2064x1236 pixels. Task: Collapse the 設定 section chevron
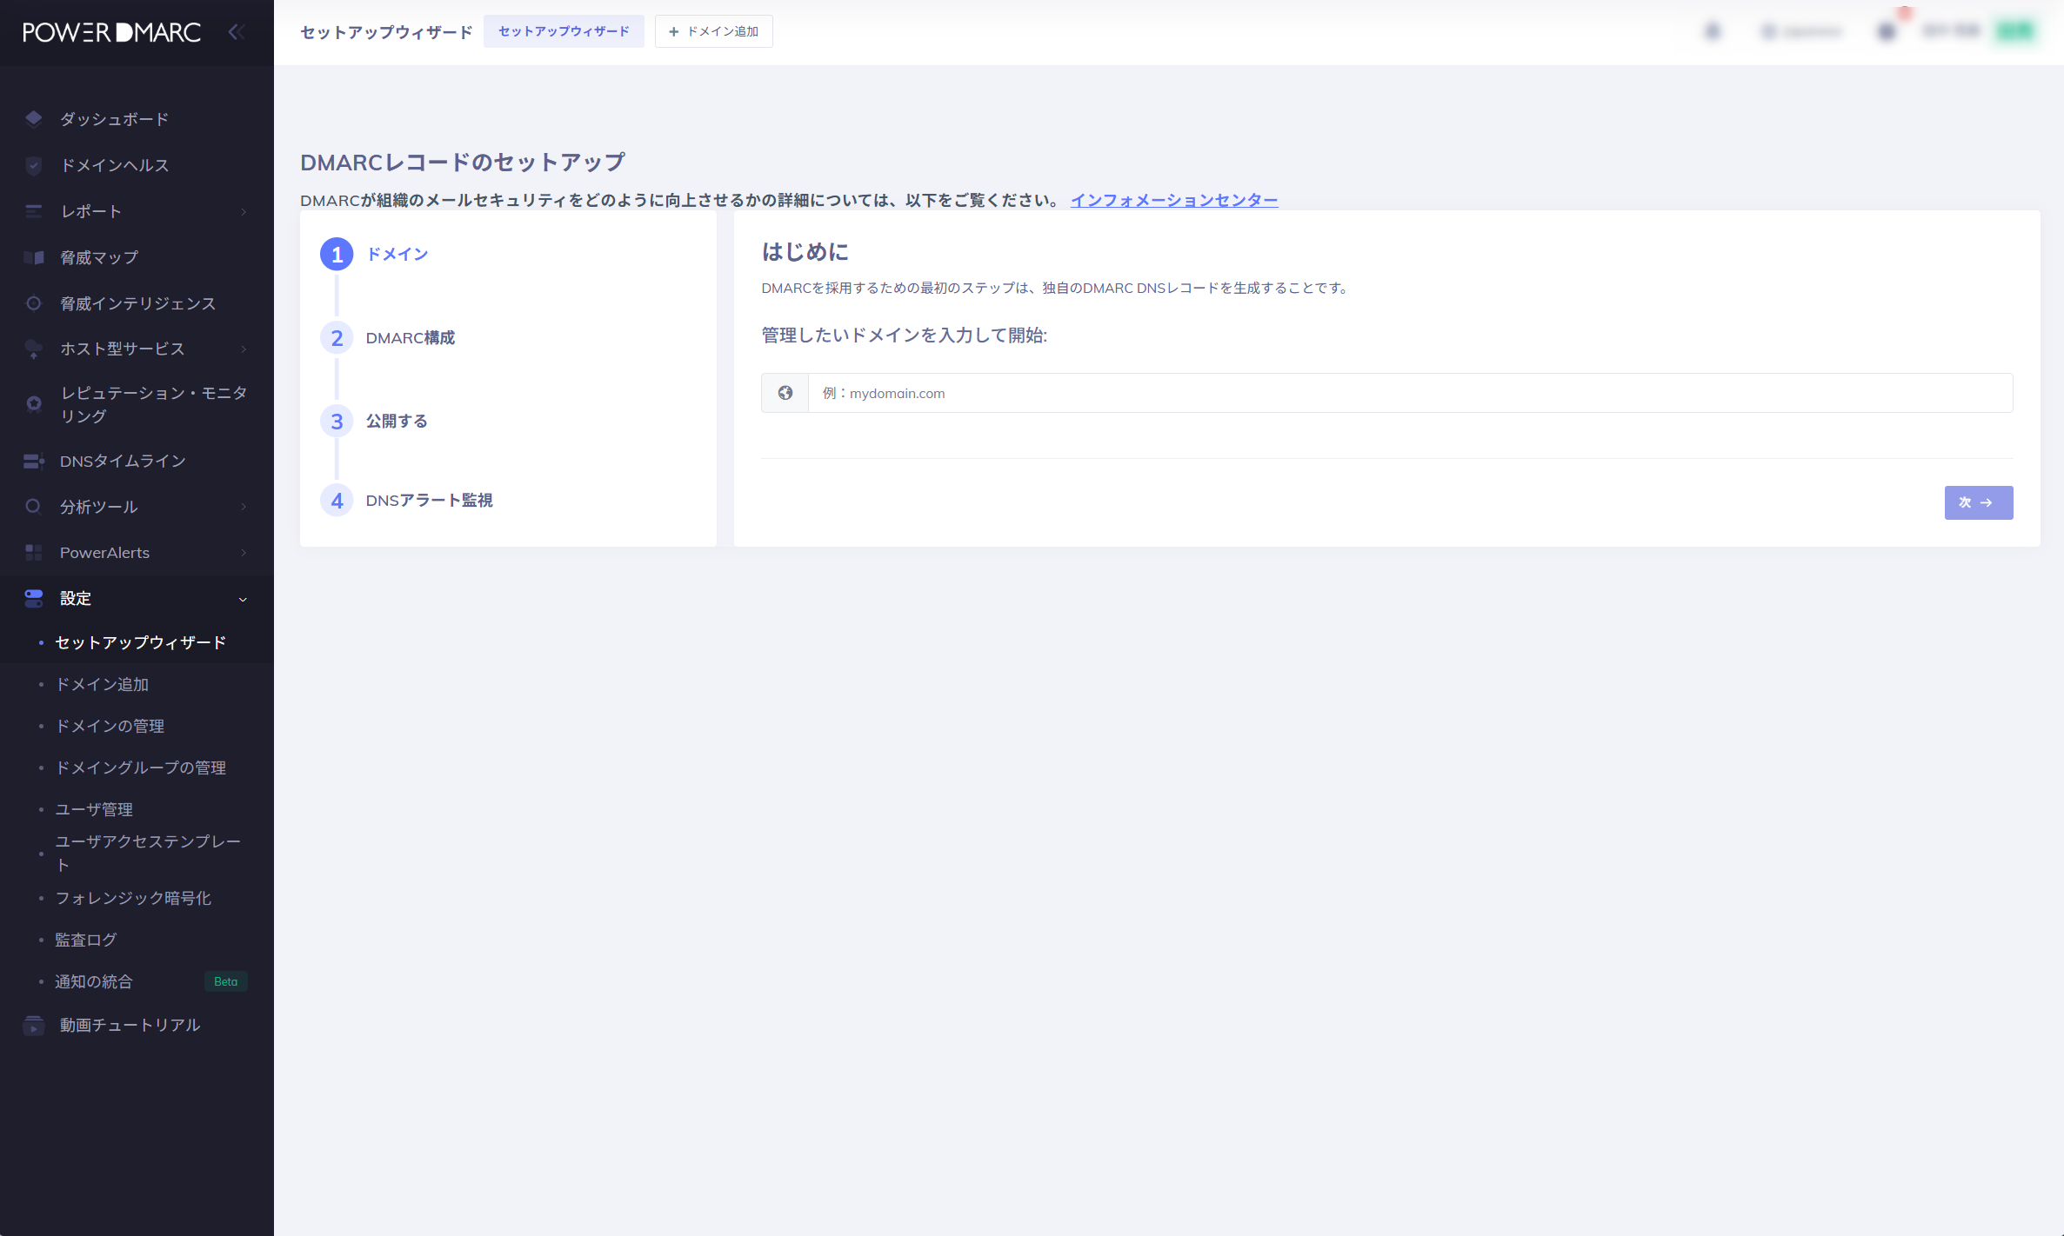tap(243, 599)
